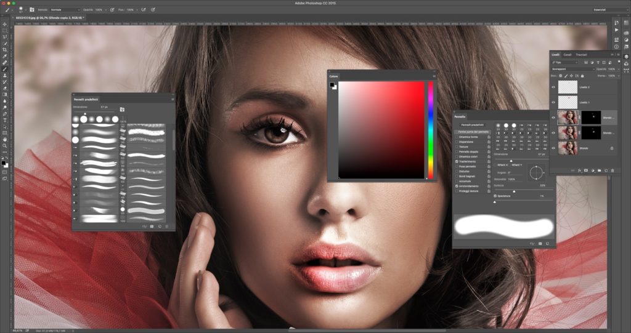The width and height of the screenshot is (631, 333).
Task: Click the Durezza slider
Action: tap(524, 191)
